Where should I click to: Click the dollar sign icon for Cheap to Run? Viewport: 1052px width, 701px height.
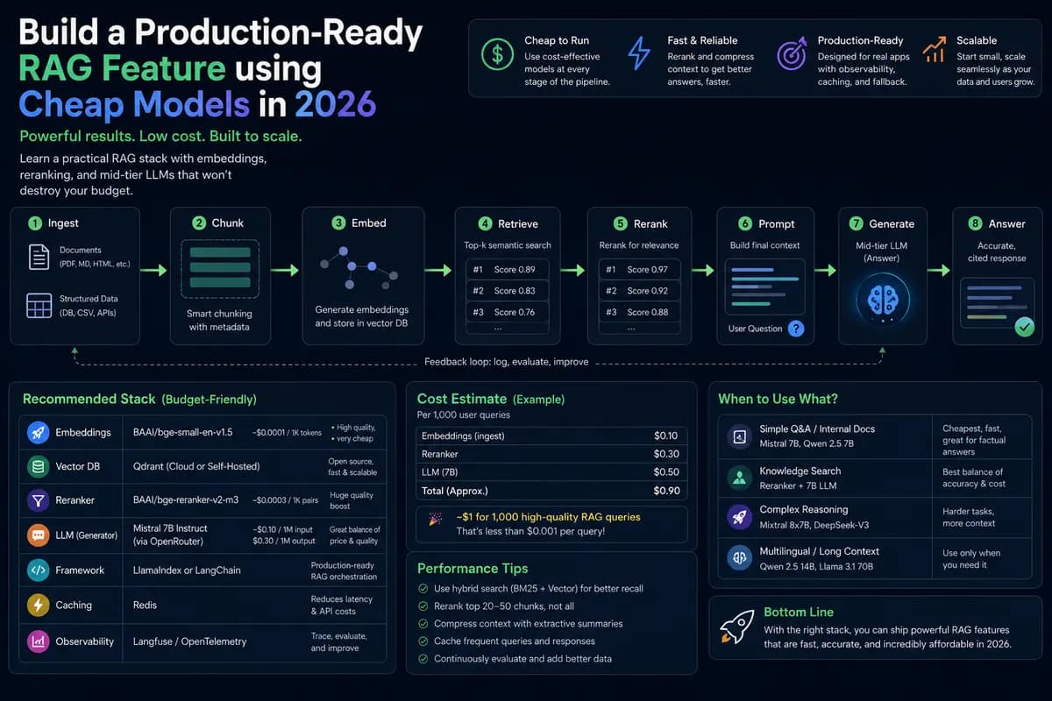[x=498, y=56]
